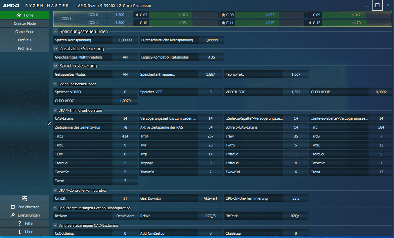The height and width of the screenshot is (238, 394).
Task: Click the Durchschnittliche Kernspannung value
Action: pyautogui.click(x=211, y=40)
